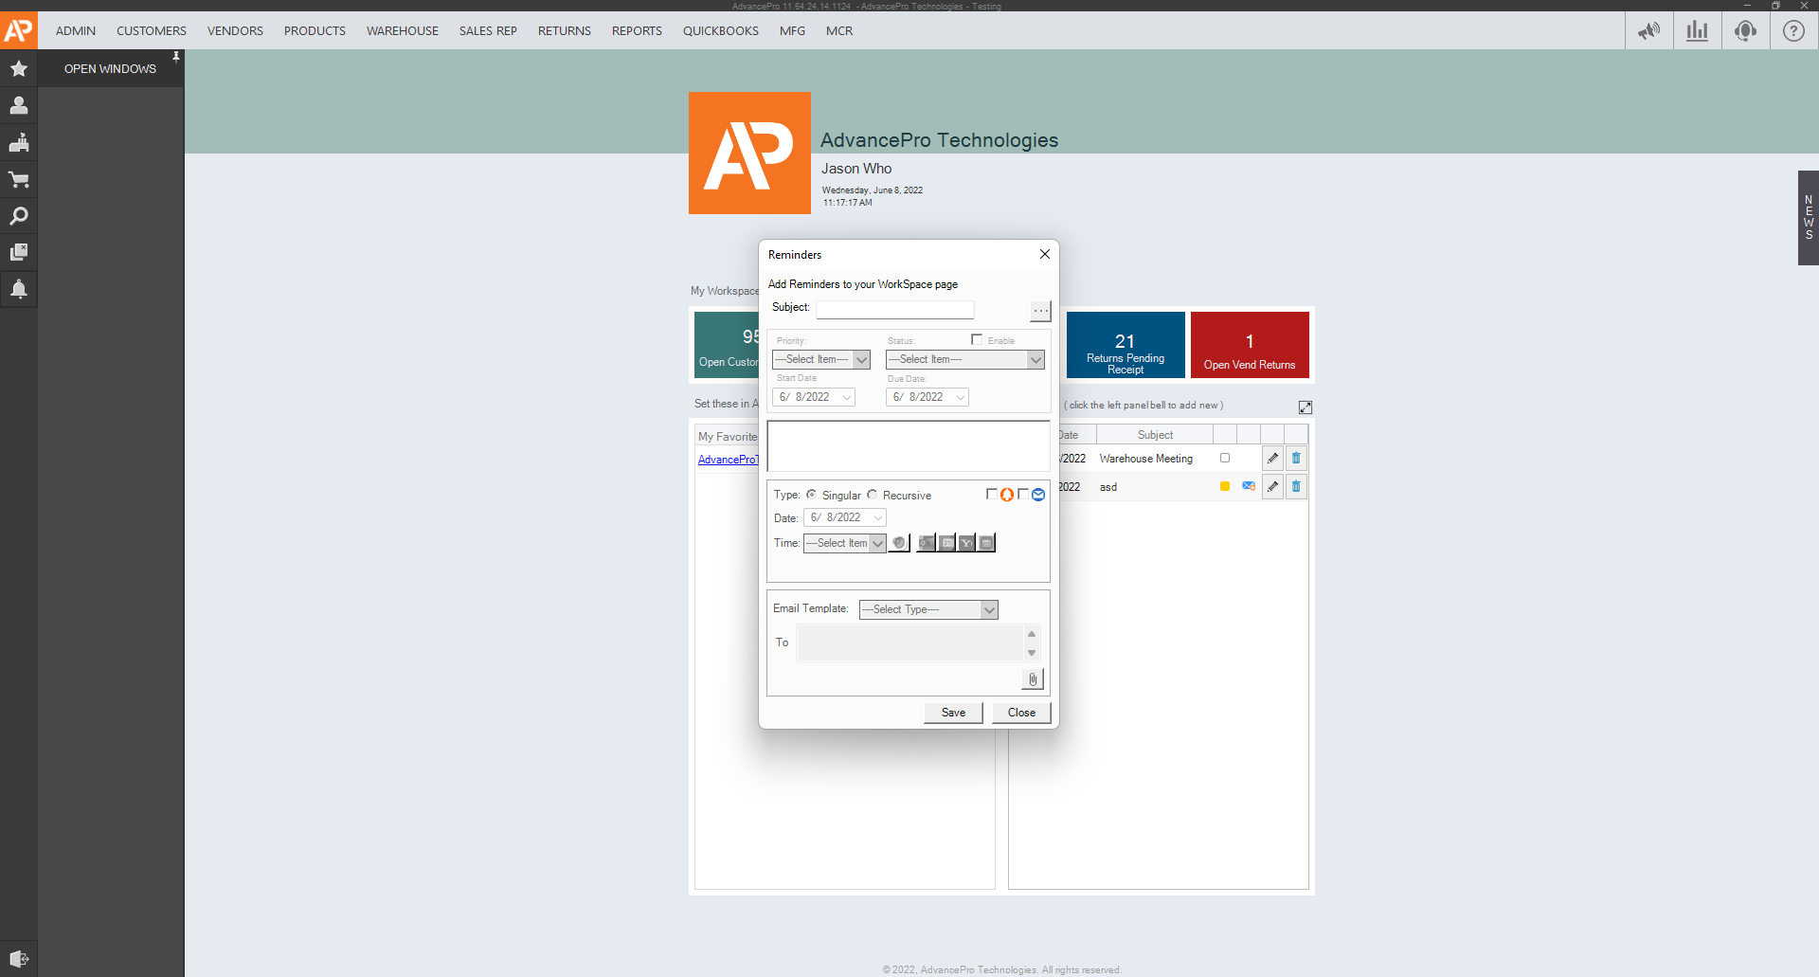1819x977 pixels.
Task: Open the favorites star in the sidebar
Action: (19, 68)
